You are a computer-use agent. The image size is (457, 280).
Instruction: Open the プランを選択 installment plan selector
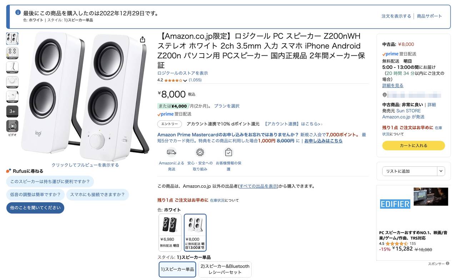click(227, 106)
